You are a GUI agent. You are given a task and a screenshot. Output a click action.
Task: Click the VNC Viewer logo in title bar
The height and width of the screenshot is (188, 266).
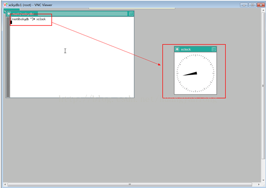pos(5,5)
